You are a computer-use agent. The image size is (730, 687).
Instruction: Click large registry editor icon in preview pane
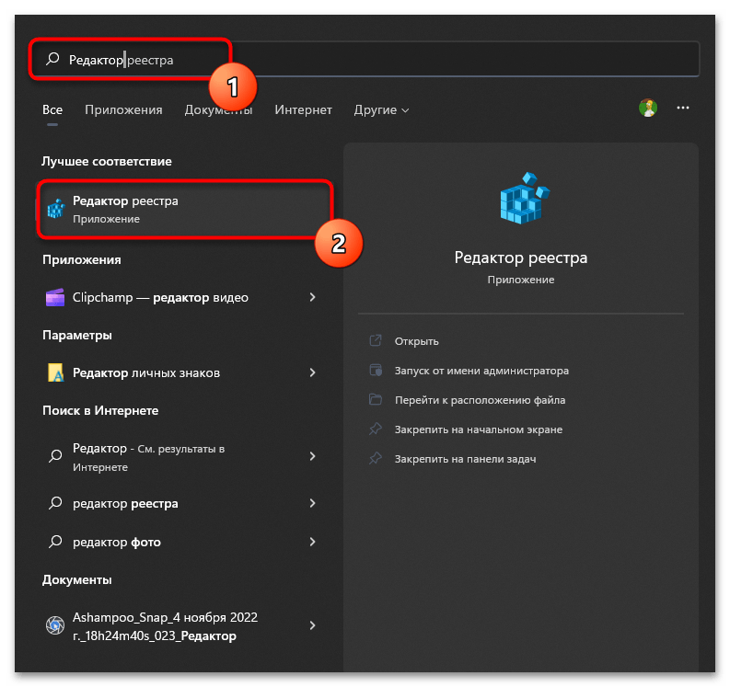tap(524, 198)
